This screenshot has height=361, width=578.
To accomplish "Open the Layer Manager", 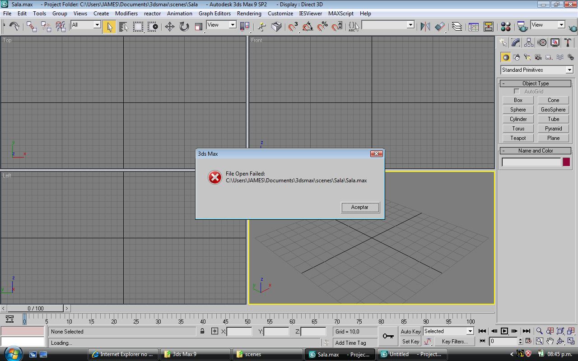I will tap(457, 27).
